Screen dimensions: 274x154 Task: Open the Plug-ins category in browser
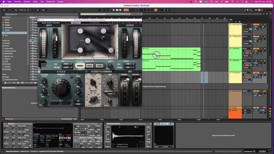click(x=7, y=59)
